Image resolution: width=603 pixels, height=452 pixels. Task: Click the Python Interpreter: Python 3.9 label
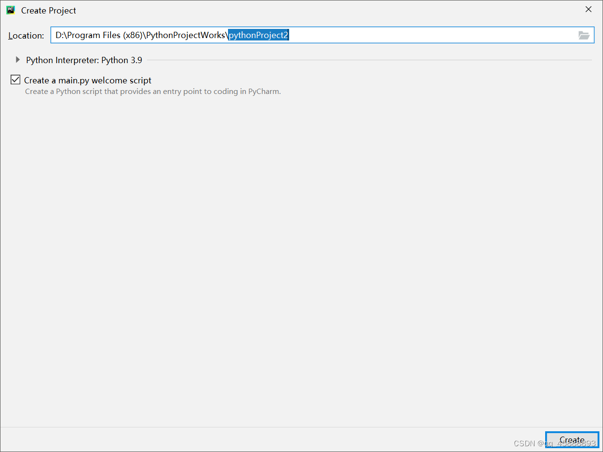click(x=84, y=60)
